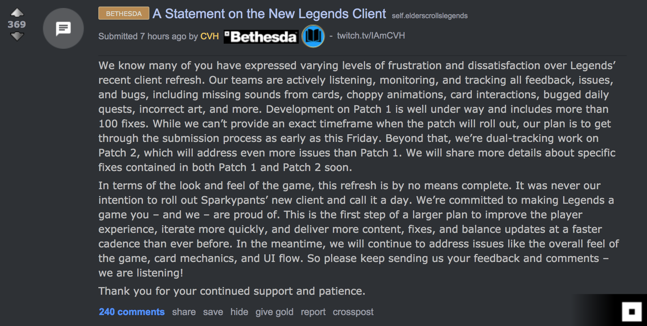Select the BETHESDA flair tag
Screen dimensions: 647x326
(124, 13)
